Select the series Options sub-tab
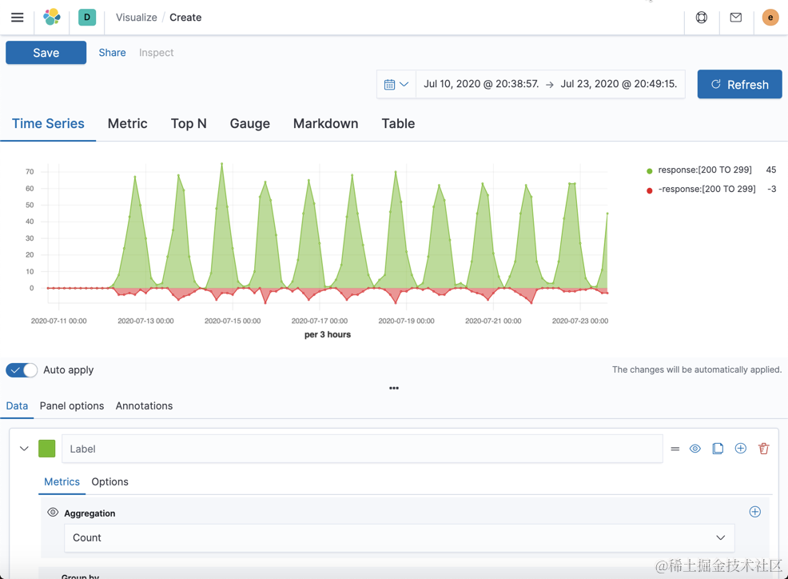 pyautogui.click(x=109, y=482)
